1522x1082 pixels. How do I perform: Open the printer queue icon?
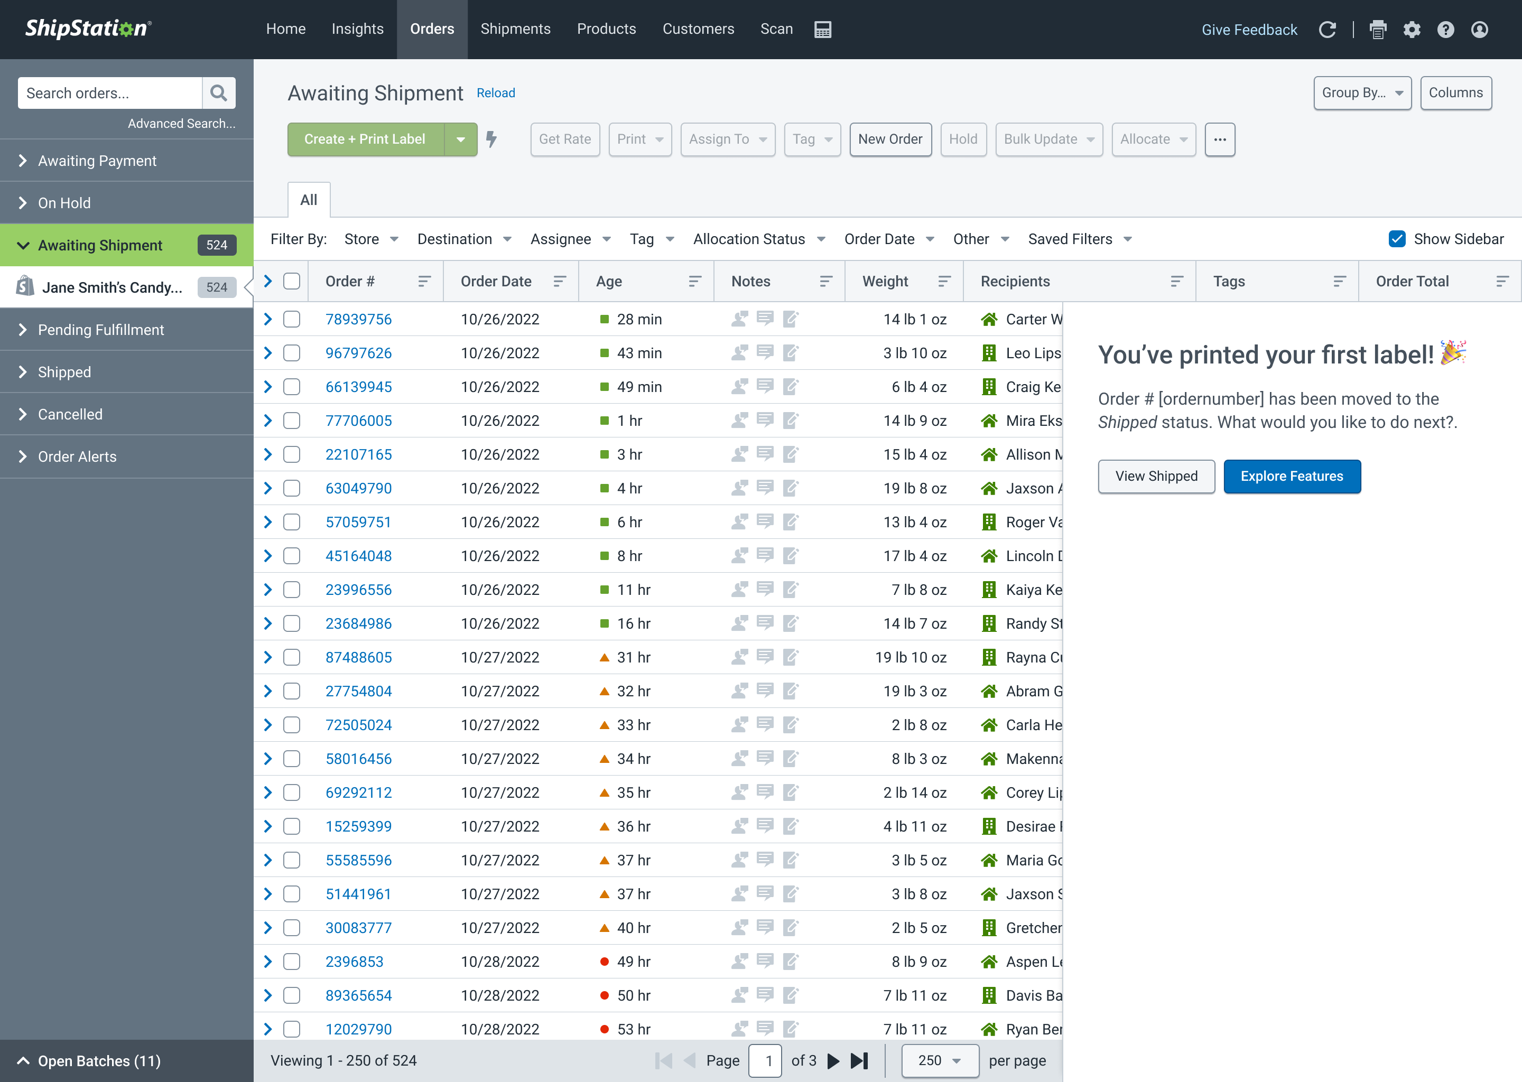pyautogui.click(x=1377, y=29)
